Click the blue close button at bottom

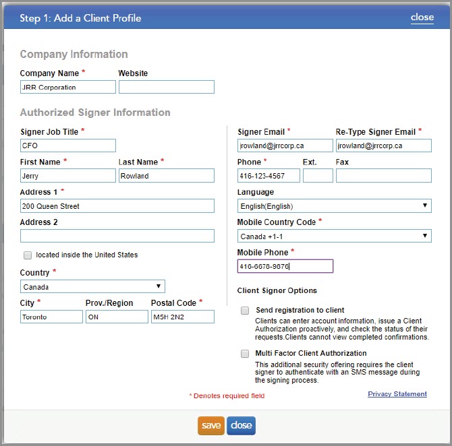click(241, 426)
